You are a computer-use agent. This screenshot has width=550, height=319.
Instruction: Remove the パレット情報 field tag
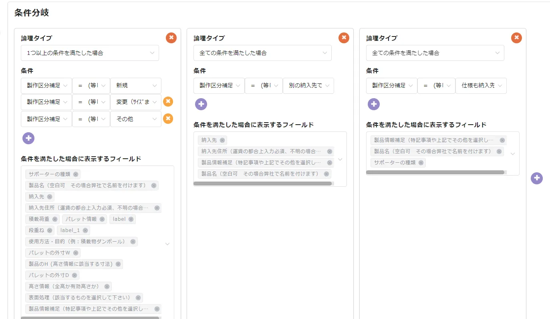click(x=102, y=219)
